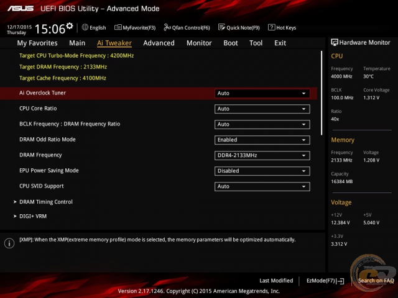Open the DRAM Frequency dropdown
The width and height of the screenshot is (398, 298).
(x=262, y=155)
